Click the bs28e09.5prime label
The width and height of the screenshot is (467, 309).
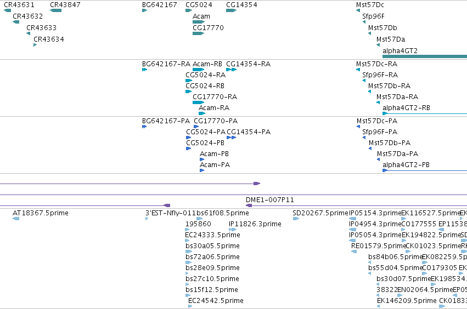[212, 268]
